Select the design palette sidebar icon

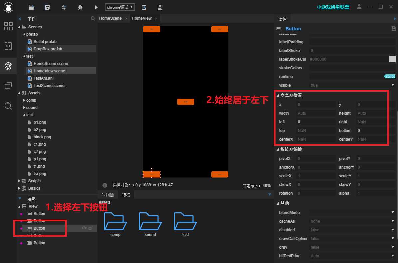point(8,66)
